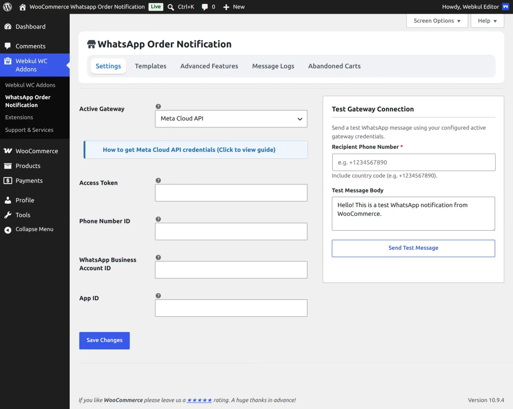Click the site name WooCommerce Whatsapp Order Notification
The width and height of the screenshot is (513, 409).
tap(87, 7)
